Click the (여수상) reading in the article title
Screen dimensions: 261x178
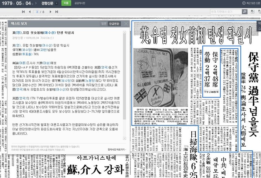pyautogui.click(x=49, y=33)
